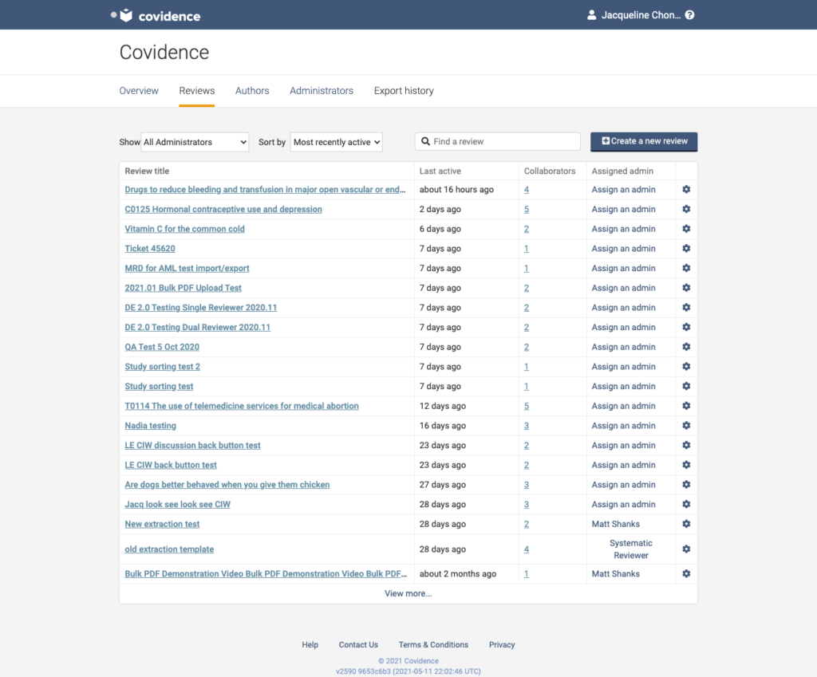Open the old extraction template review

pos(169,549)
